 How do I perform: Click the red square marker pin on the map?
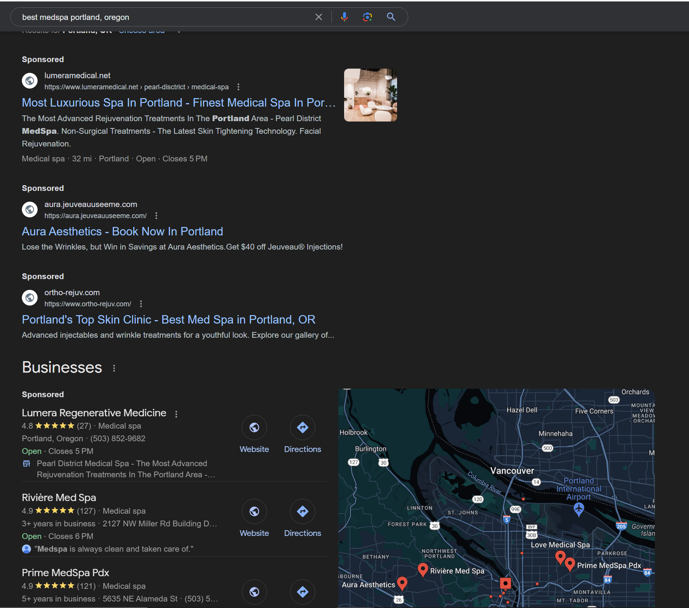coord(506,584)
